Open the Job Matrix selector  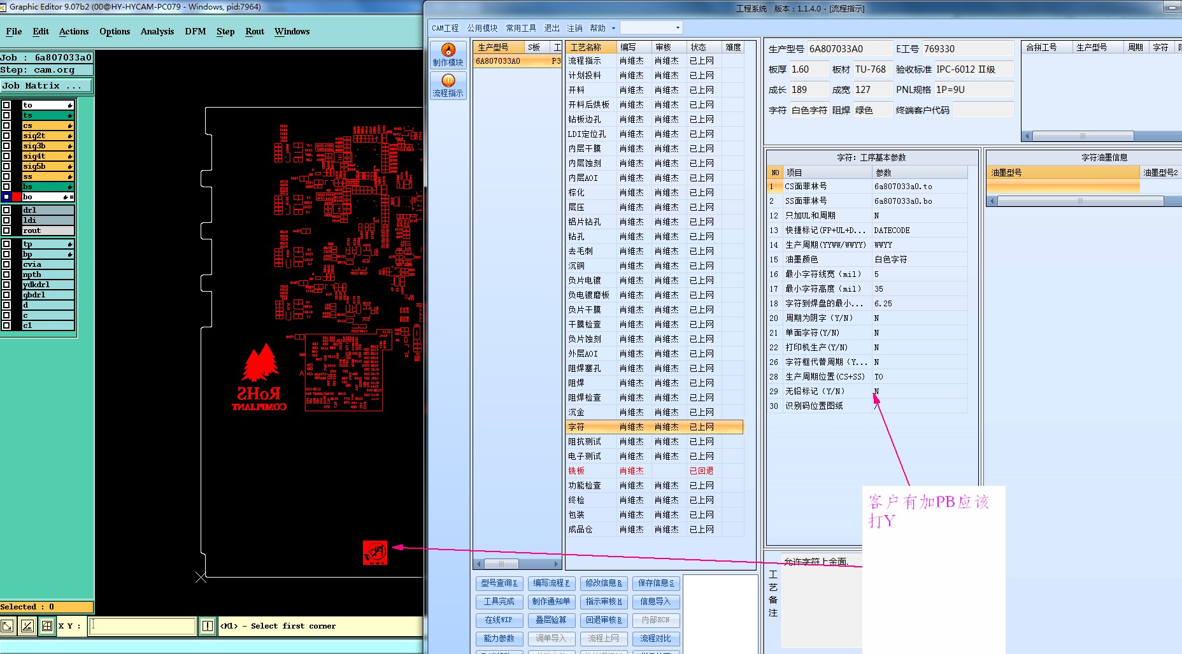pos(46,86)
